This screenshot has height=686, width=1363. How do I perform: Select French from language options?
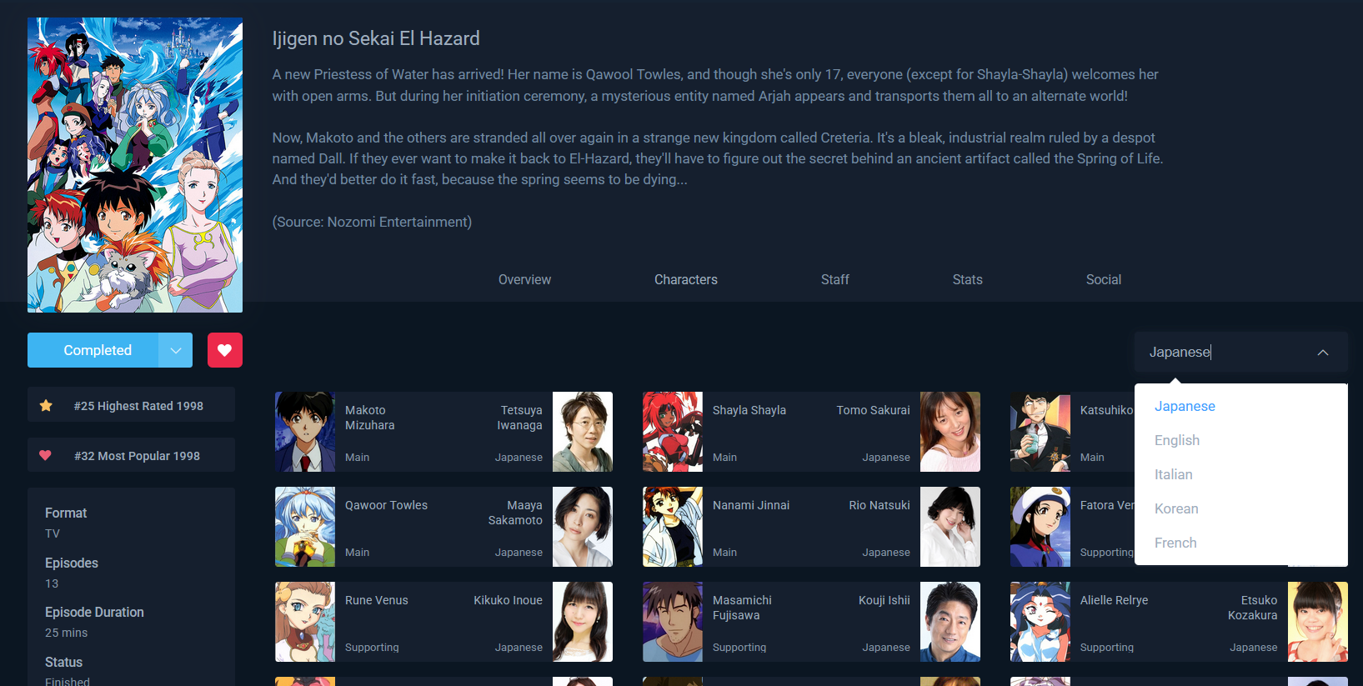(1175, 543)
